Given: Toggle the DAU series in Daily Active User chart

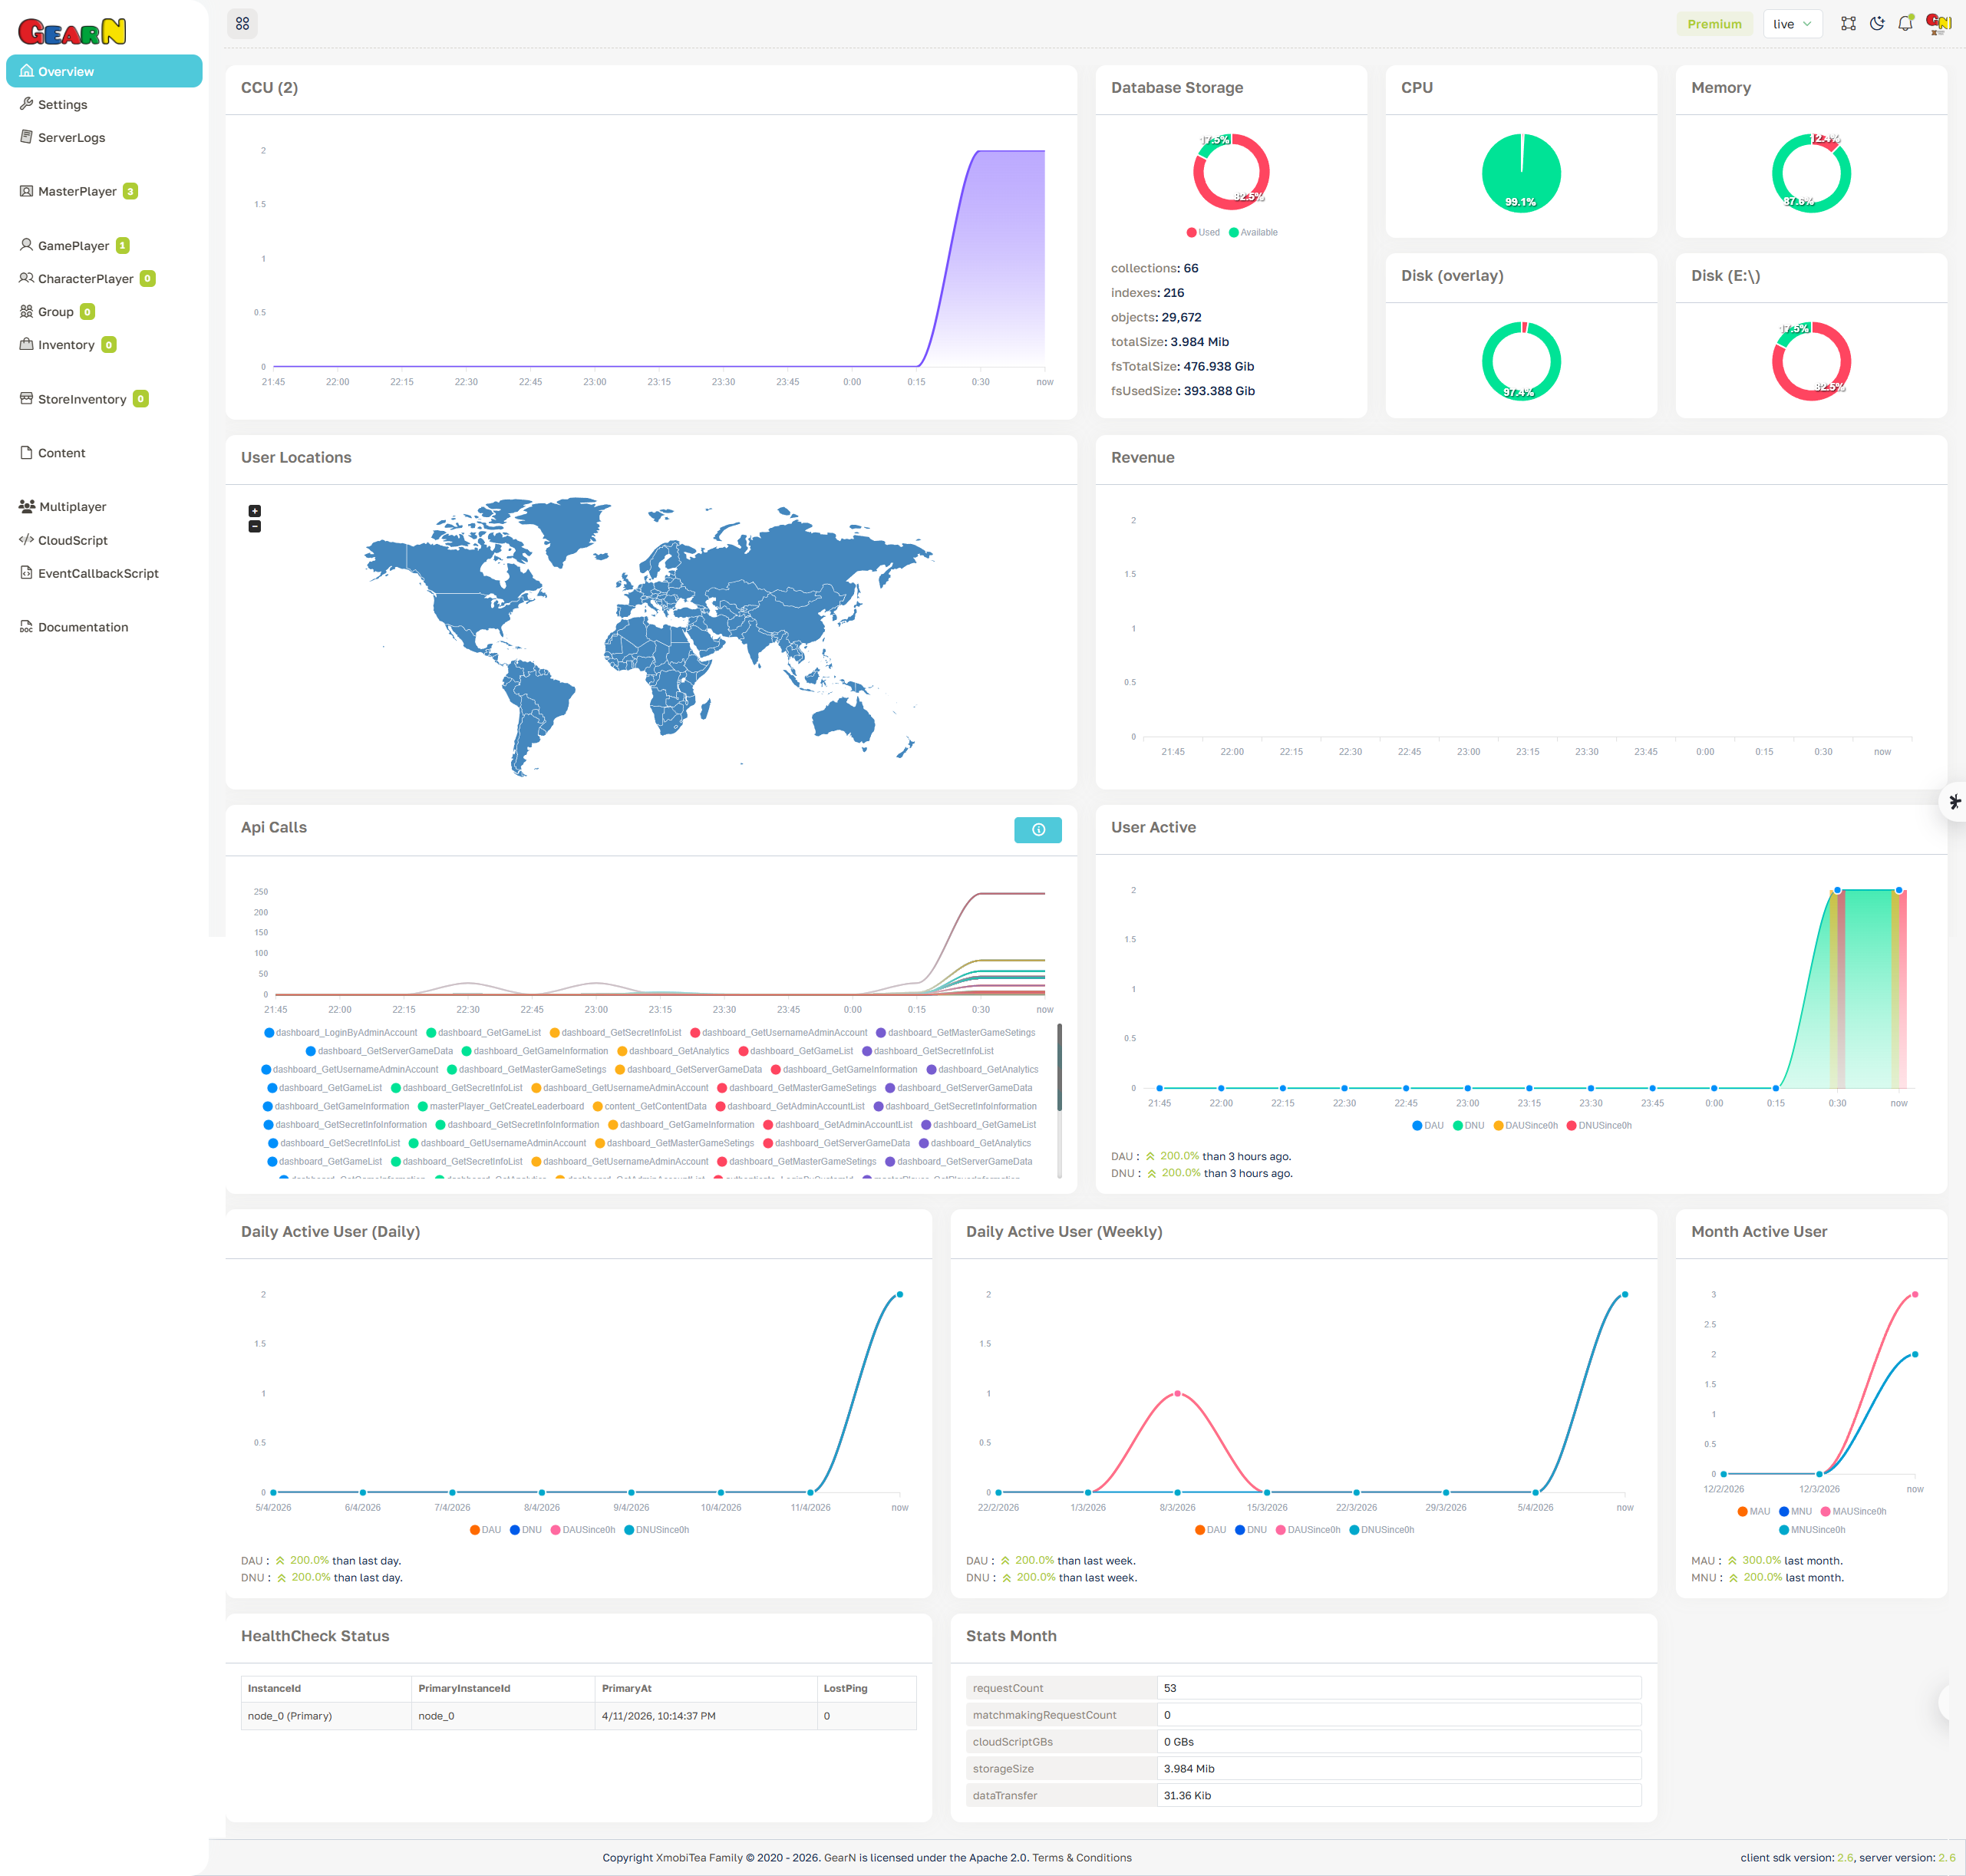Looking at the screenshot, I should [488, 1529].
